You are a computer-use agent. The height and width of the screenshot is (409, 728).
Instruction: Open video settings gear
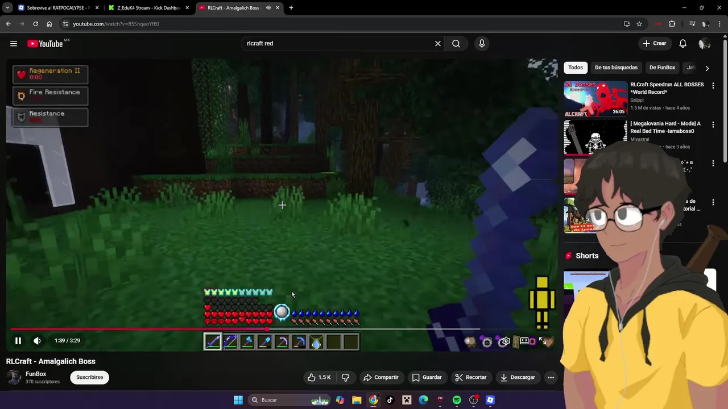(x=505, y=341)
